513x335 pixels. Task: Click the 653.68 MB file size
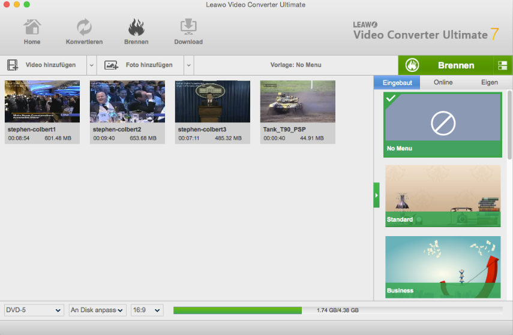click(143, 138)
